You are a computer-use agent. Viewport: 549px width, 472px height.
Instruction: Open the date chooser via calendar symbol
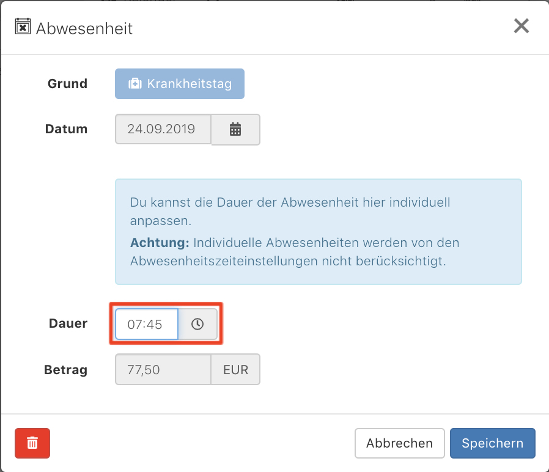[235, 129]
